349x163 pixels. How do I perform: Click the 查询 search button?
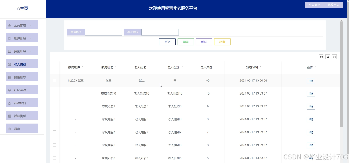pos(167,42)
